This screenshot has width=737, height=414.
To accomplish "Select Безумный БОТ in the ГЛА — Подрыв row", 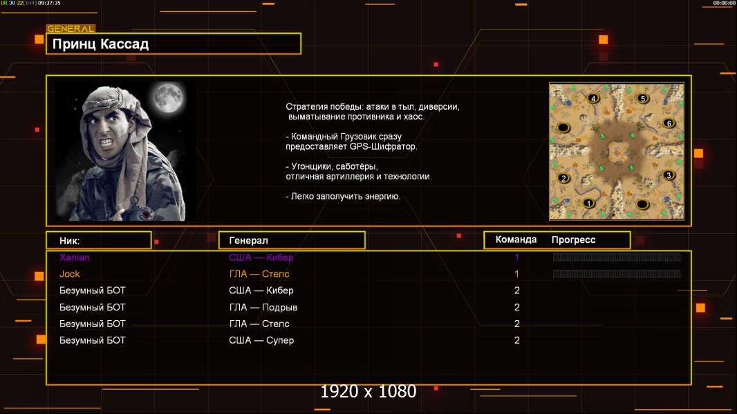I will point(93,307).
